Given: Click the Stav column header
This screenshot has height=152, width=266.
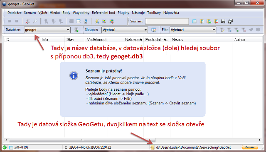Looking at the screenshot, I should [x=75, y=40].
